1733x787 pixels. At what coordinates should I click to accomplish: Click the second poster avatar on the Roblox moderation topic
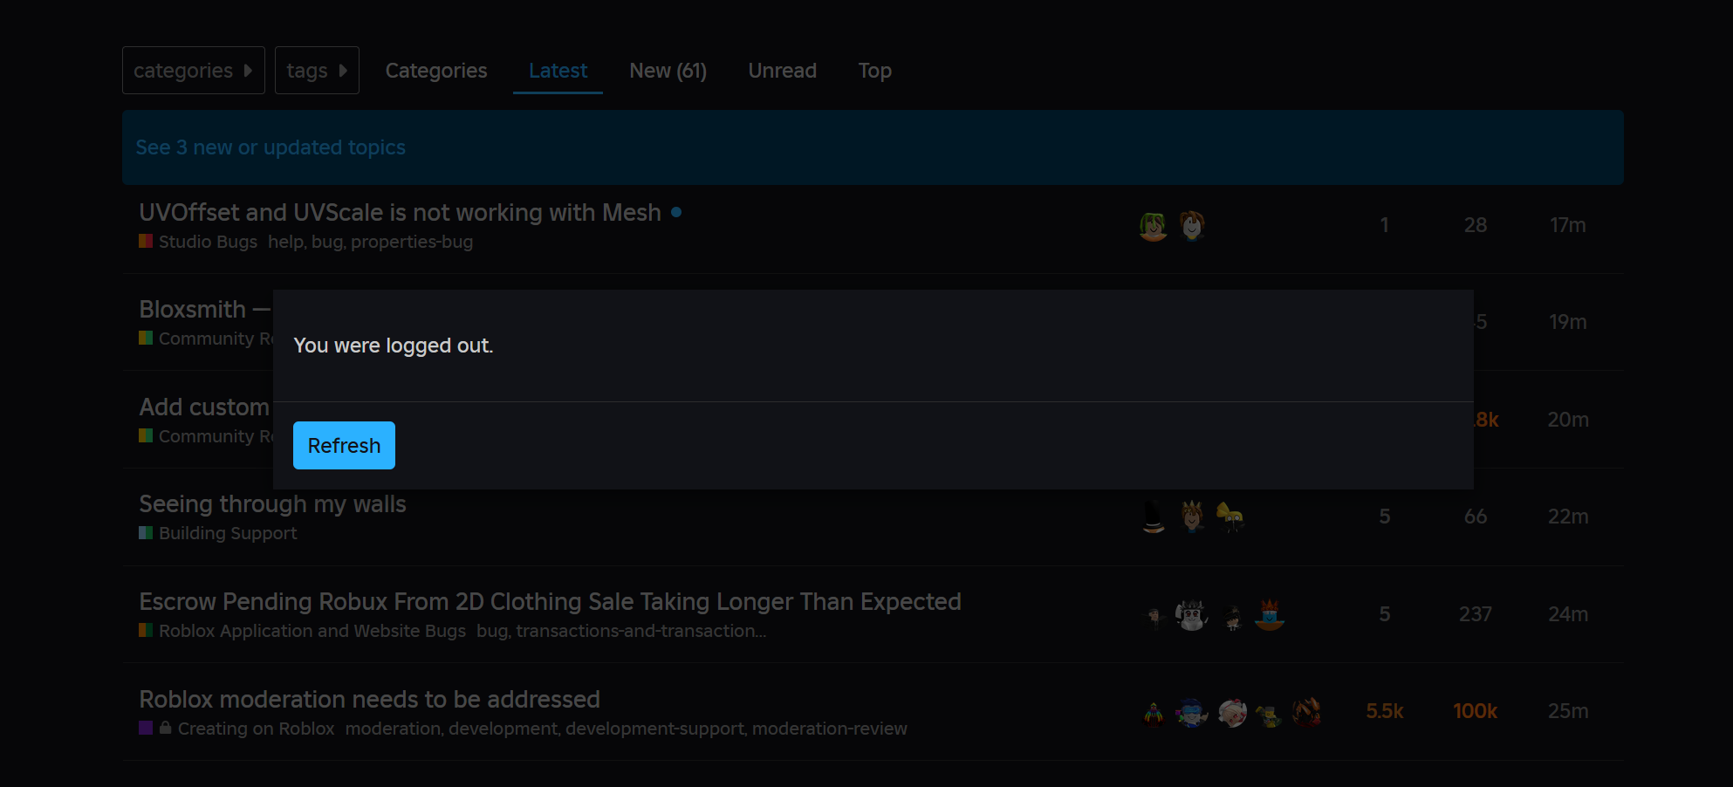pos(1192,713)
